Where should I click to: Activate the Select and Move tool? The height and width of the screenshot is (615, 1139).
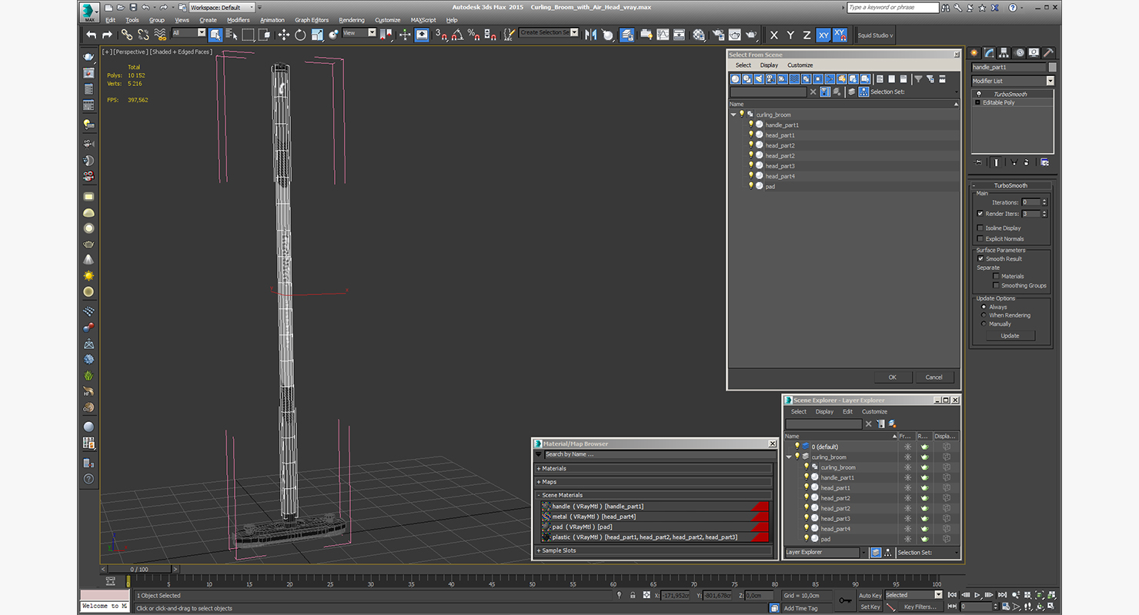click(283, 35)
